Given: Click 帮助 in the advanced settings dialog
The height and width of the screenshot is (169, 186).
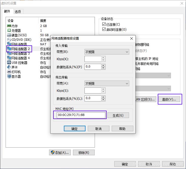Looking at the screenshot, I should pos(122,128).
